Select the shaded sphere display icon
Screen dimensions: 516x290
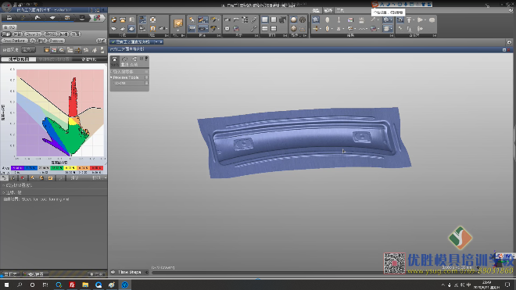pos(293,20)
